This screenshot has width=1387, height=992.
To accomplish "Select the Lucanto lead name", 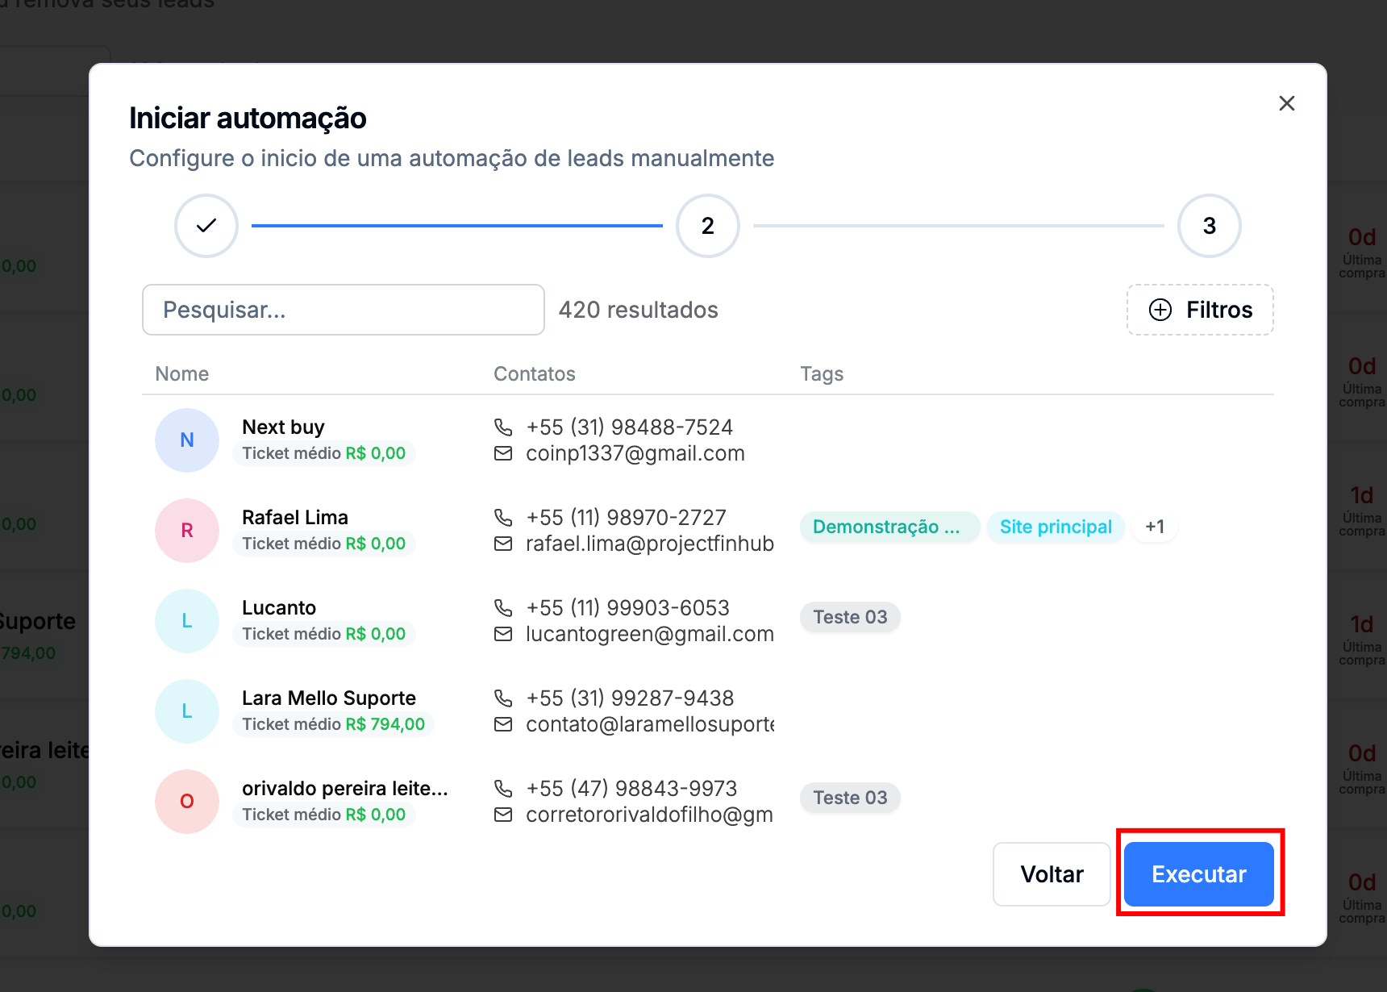I will (279, 607).
